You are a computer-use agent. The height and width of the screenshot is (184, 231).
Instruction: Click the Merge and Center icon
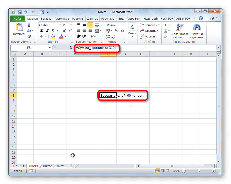[x=97, y=31]
